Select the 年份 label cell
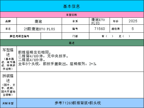Screen dimensions: 144x108 (x=116, y=21)
